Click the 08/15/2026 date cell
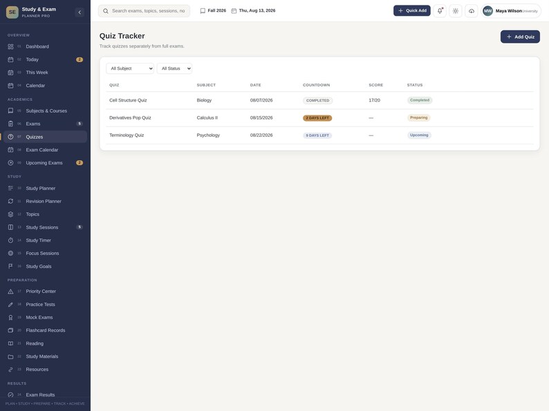Screen dimensions: 549x411 click(261, 118)
